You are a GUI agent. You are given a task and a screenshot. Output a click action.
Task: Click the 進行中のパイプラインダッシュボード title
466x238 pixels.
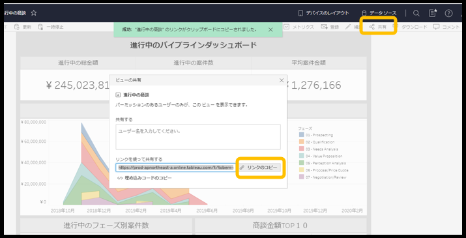pos(193,45)
